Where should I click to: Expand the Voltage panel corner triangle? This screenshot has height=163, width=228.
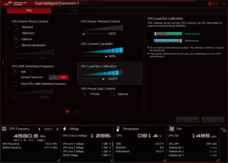tap(111, 160)
